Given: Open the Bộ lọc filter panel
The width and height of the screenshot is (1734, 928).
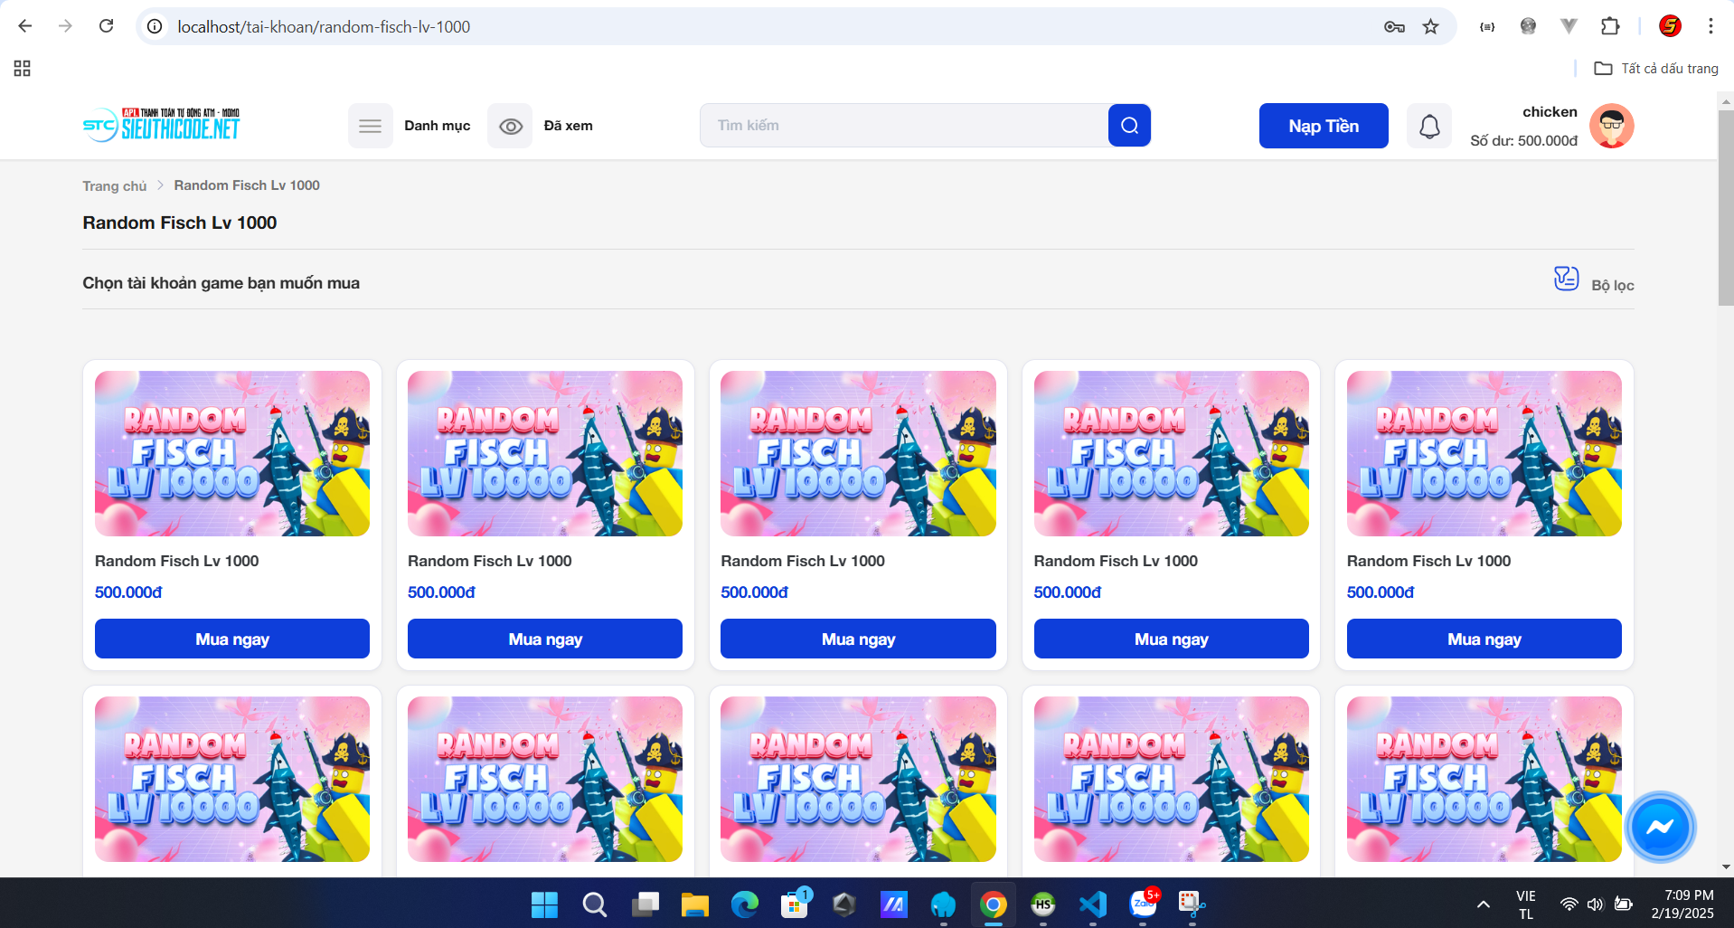Looking at the screenshot, I should point(1593,282).
